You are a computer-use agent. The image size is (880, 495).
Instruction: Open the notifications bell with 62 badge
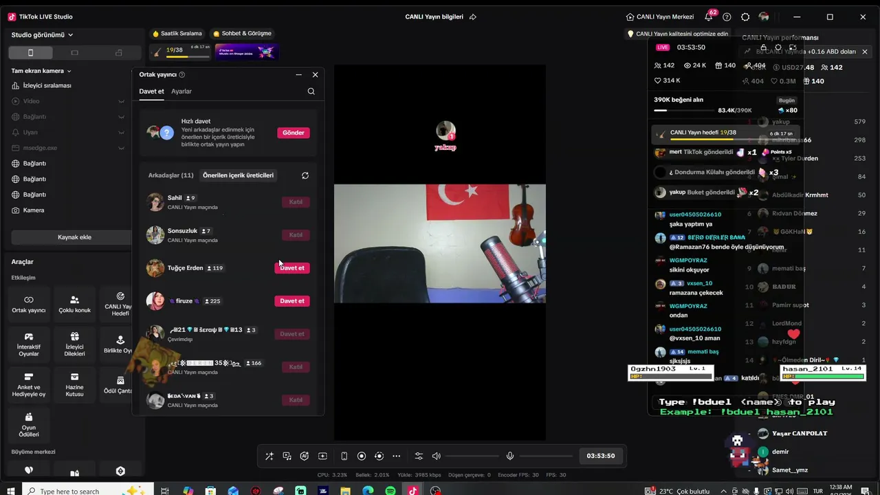click(709, 16)
